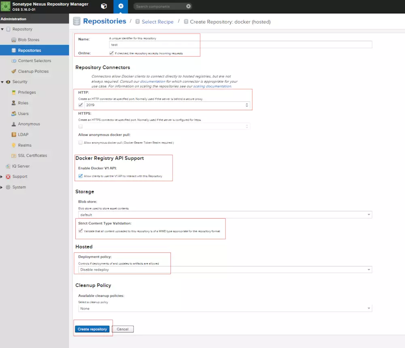Viewport: 405px width, 348px height.
Task: Collapse the Repository tree section
Action: pos(2,29)
